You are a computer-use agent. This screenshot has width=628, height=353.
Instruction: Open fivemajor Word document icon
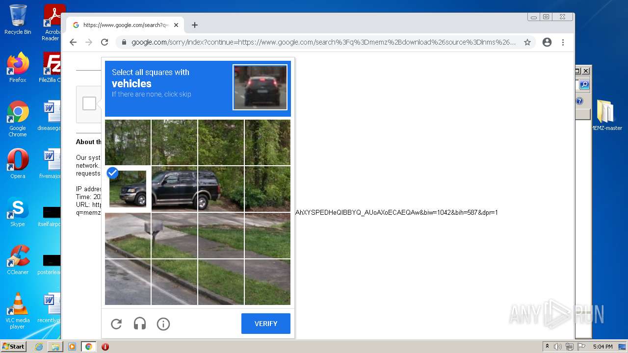pos(50,164)
